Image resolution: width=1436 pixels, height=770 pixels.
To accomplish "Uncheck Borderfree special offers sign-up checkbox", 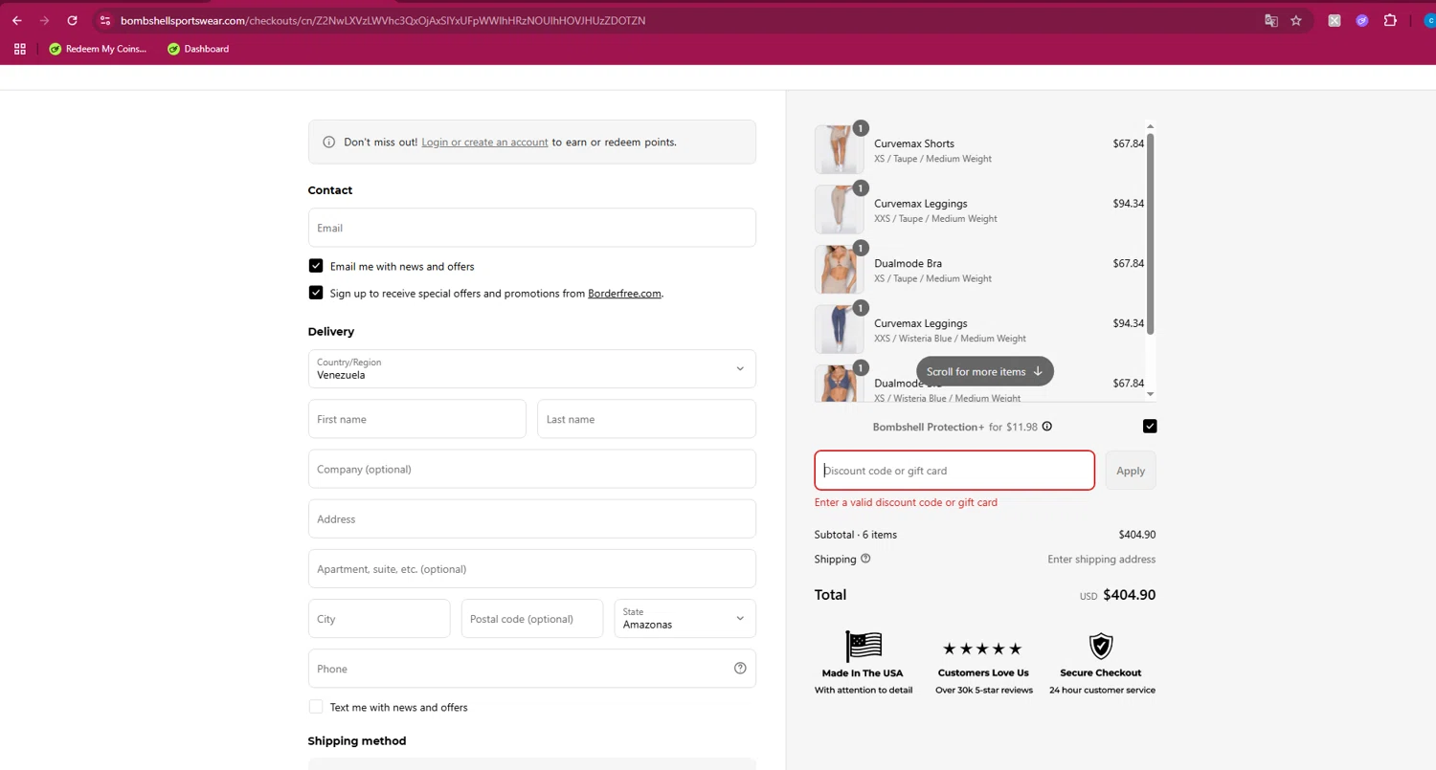I will (316, 293).
